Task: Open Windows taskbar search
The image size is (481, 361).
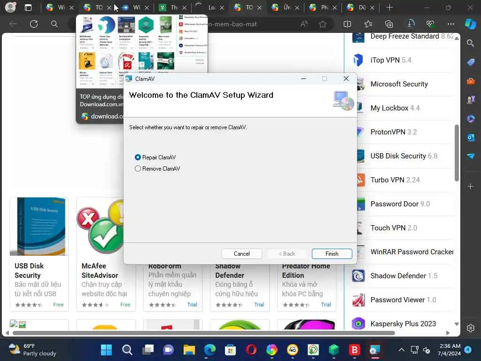Action: (x=127, y=350)
